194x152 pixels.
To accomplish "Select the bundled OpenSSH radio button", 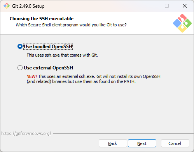I will (x=20, y=47).
